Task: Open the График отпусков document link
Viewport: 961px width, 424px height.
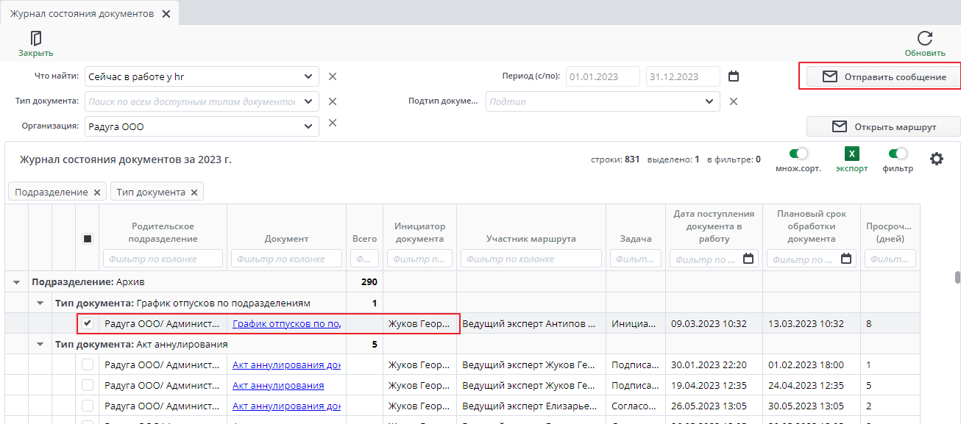Action: click(x=286, y=323)
